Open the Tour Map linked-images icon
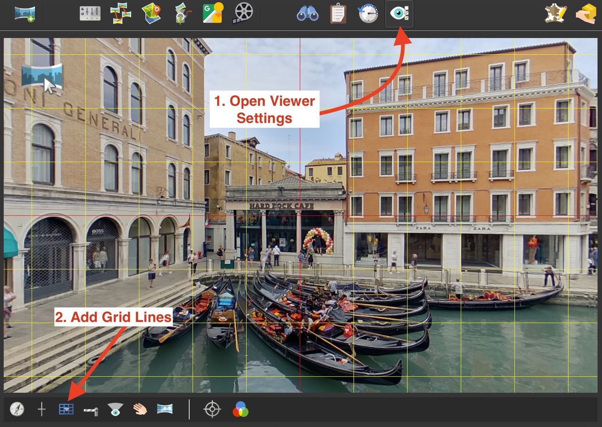This screenshot has height=427, width=602. (121, 13)
